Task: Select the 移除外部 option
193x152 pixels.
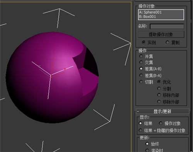Action: click(159, 101)
